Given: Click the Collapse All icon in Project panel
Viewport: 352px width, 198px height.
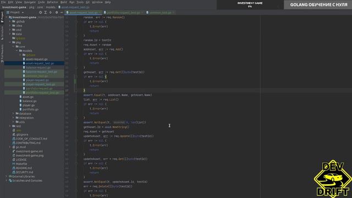Looking at the screenshot, I should click(x=51, y=12).
